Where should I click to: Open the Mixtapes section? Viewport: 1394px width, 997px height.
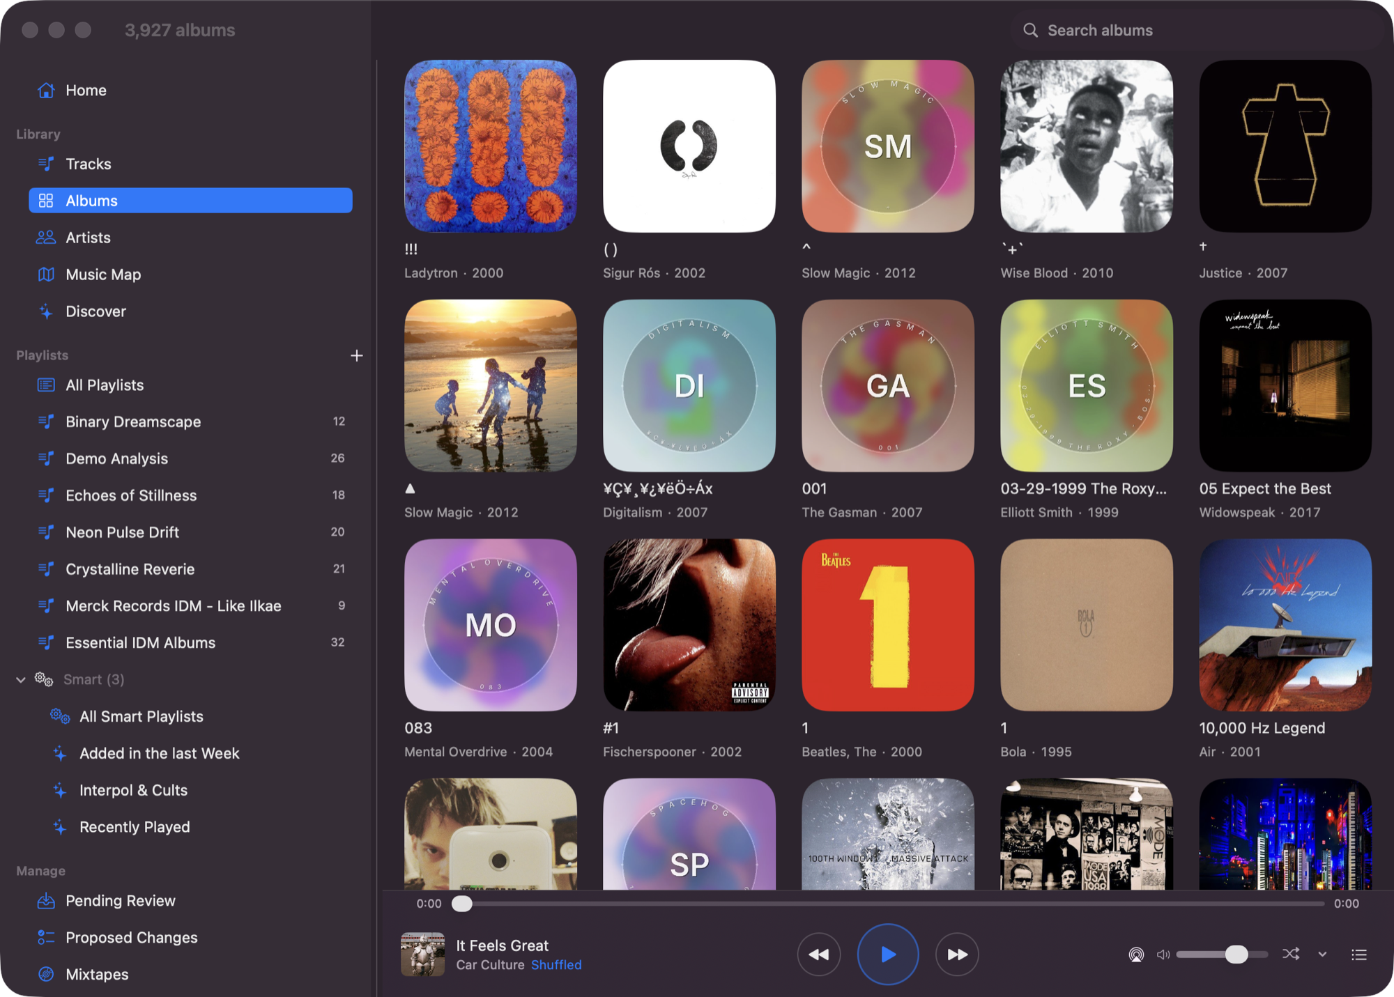(x=190, y=974)
